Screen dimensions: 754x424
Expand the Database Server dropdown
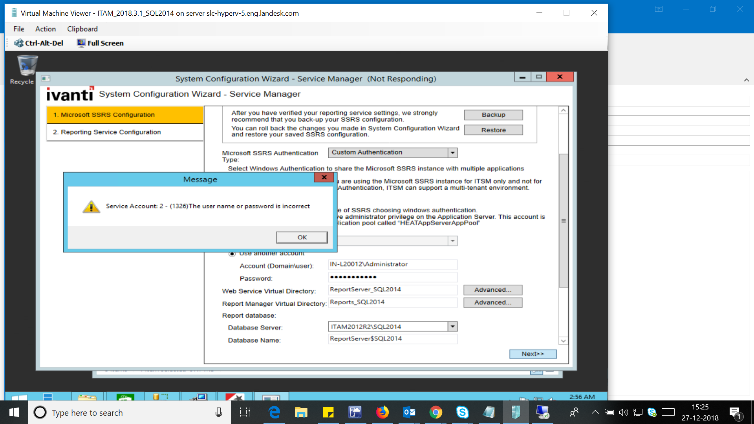click(453, 327)
